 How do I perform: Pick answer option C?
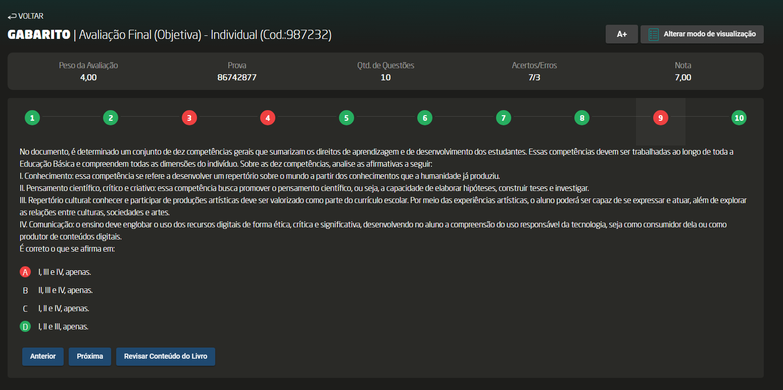point(25,309)
